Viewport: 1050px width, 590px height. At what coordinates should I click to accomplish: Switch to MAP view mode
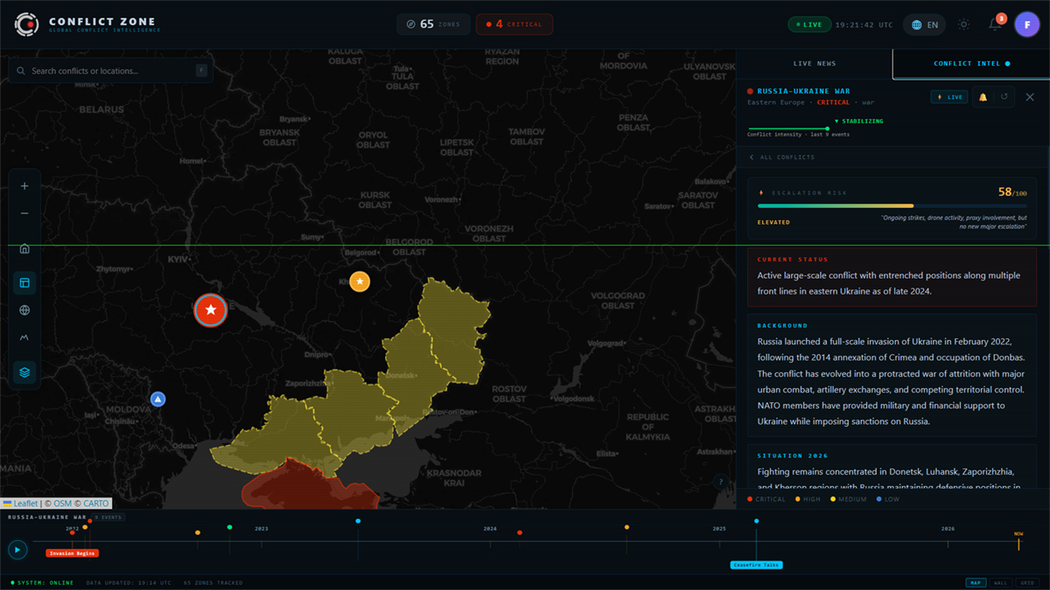tap(975, 582)
